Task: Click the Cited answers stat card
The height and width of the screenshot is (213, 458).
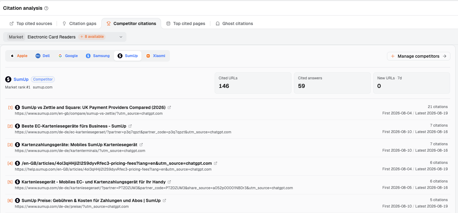Action: pyautogui.click(x=332, y=83)
